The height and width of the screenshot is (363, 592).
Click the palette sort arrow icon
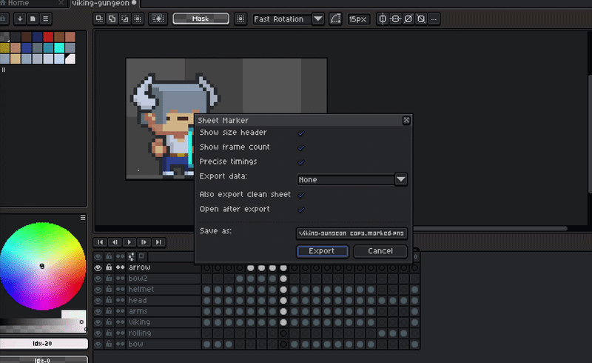[x=20, y=19]
